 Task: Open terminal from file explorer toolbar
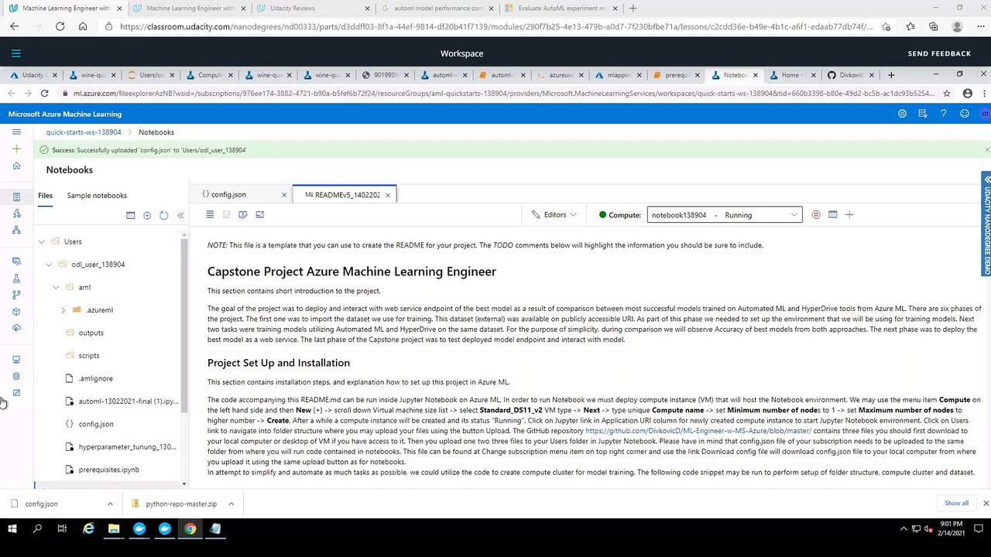[130, 215]
